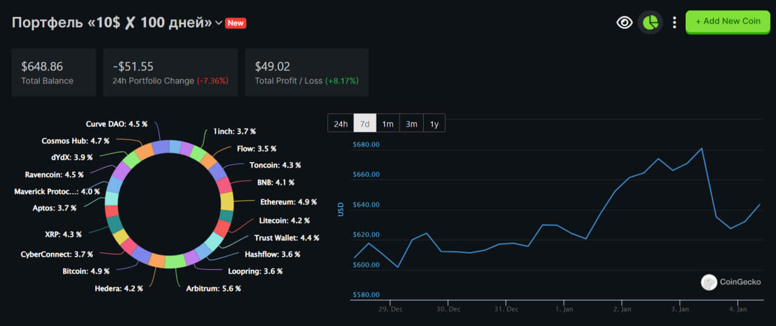776x326 pixels.
Task: Open the three-dot more options menu
Action: 674,23
